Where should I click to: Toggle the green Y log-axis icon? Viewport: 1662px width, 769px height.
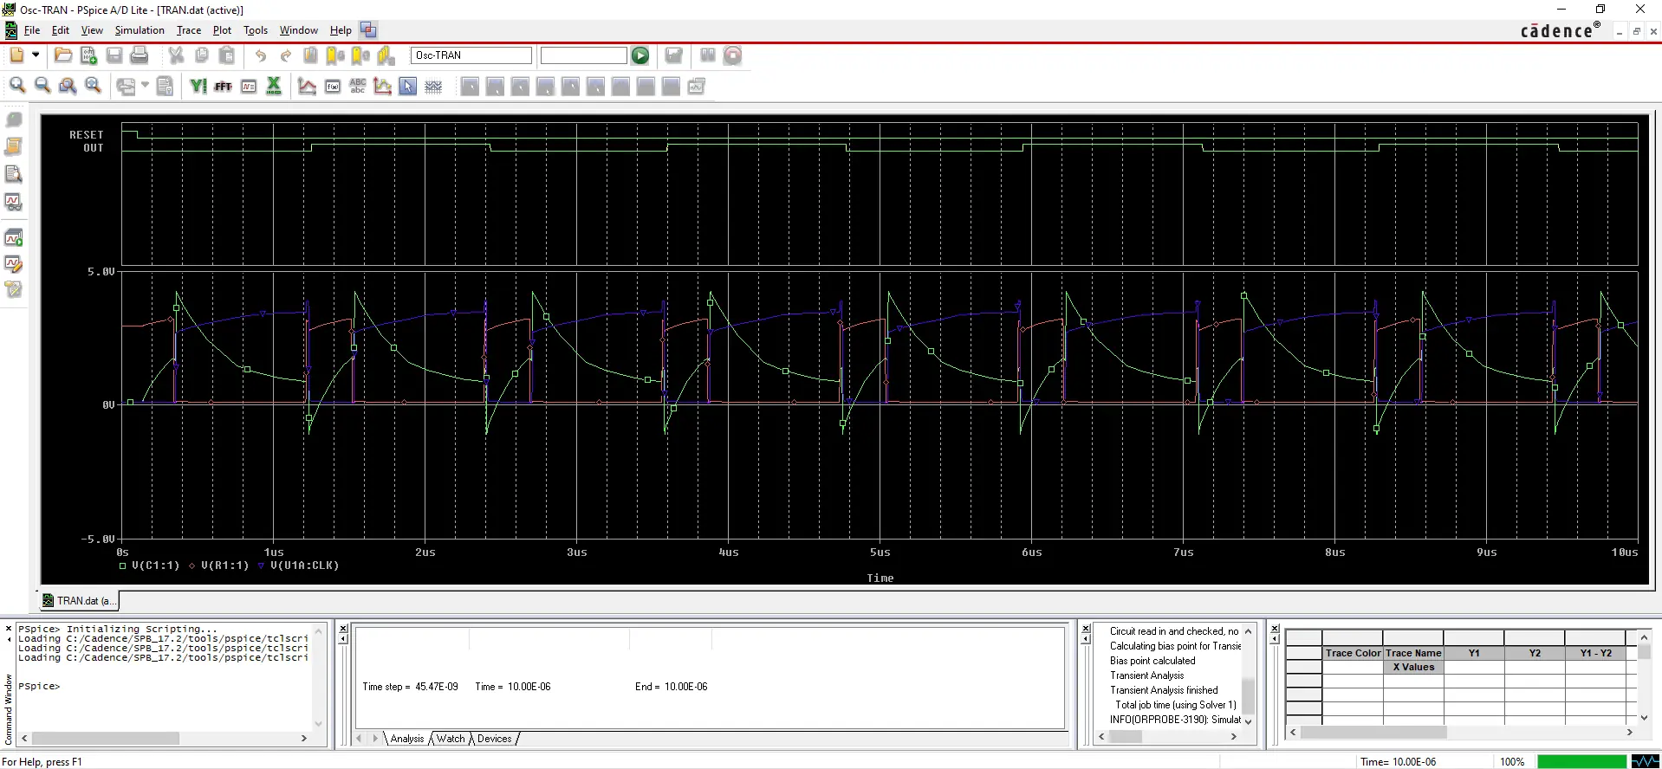[198, 87]
